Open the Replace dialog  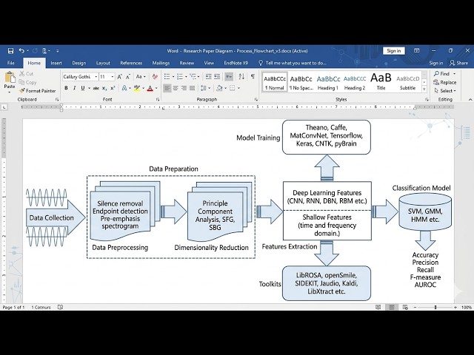[x=444, y=82]
